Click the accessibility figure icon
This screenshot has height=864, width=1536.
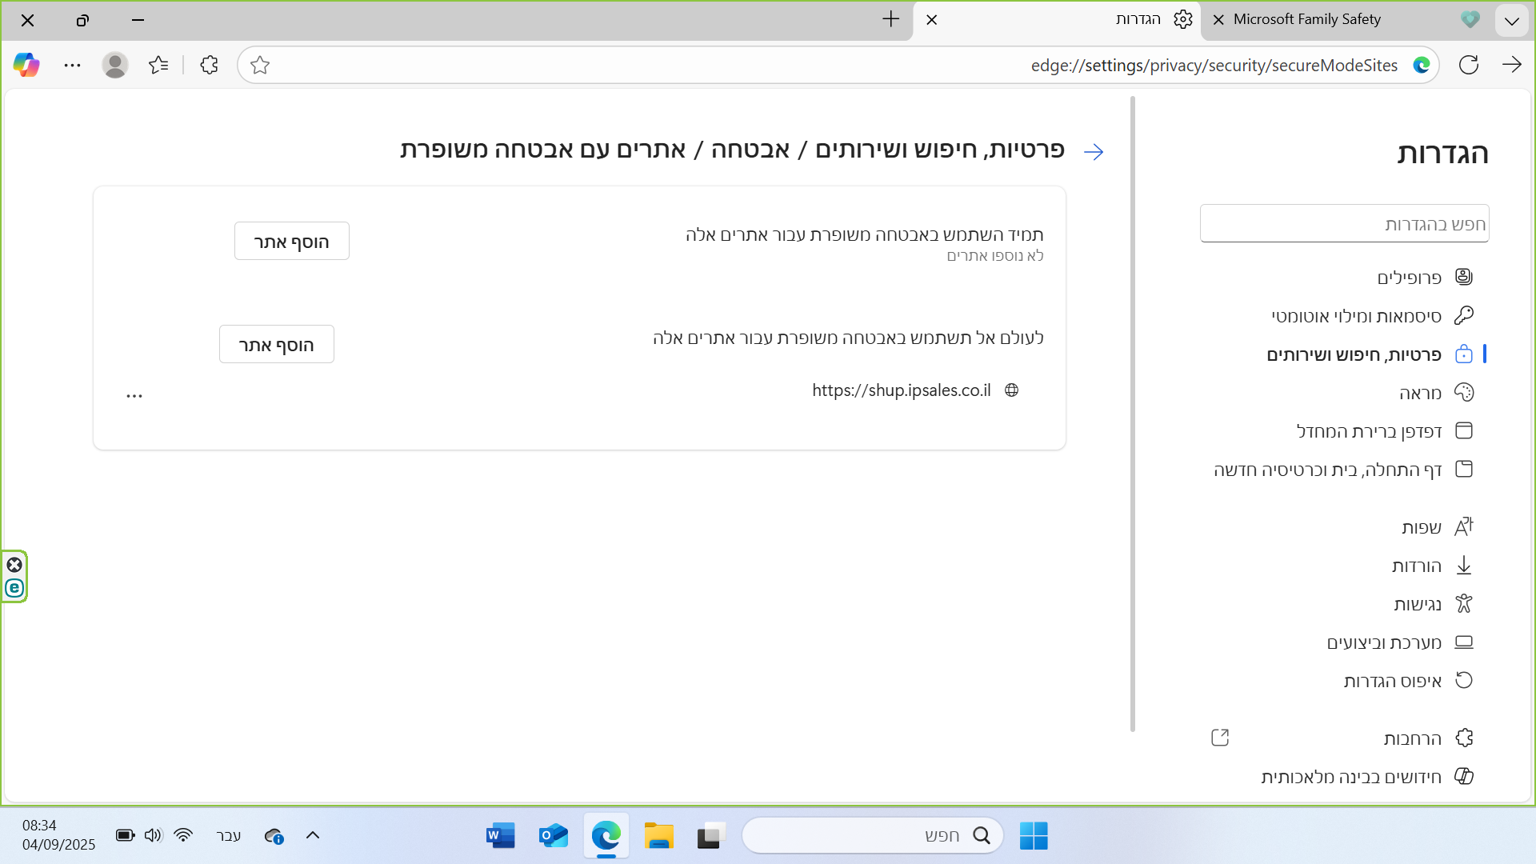pos(1464,603)
